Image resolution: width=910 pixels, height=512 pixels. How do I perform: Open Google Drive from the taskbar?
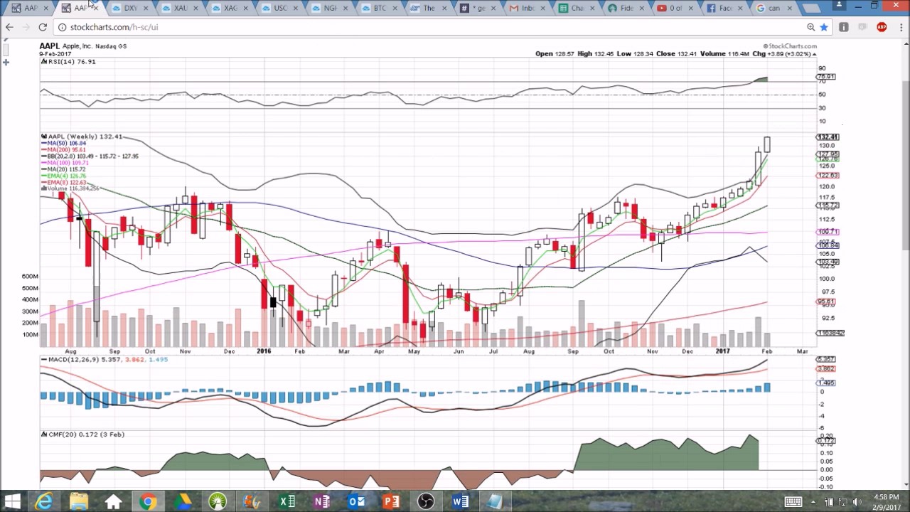pyautogui.click(x=183, y=502)
